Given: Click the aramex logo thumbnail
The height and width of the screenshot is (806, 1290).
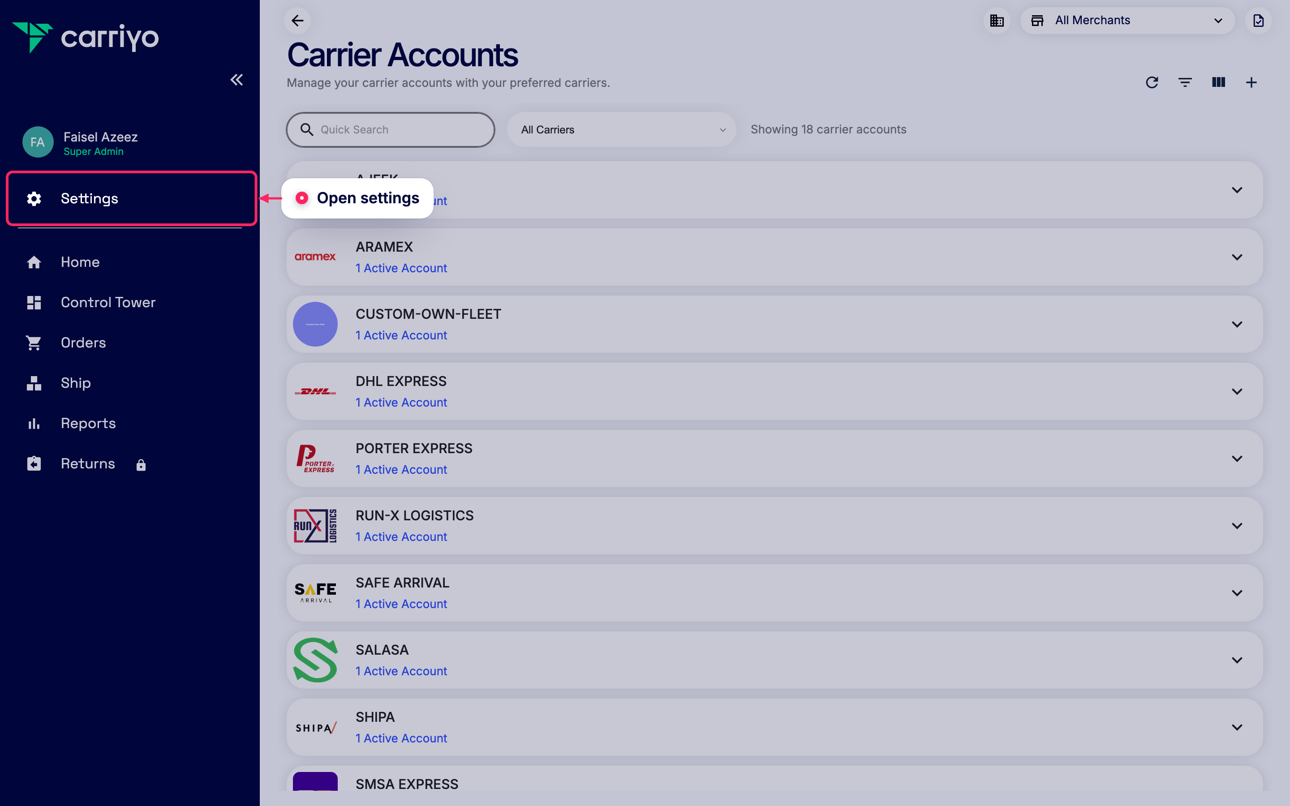Looking at the screenshot, I should click(315, 257).
